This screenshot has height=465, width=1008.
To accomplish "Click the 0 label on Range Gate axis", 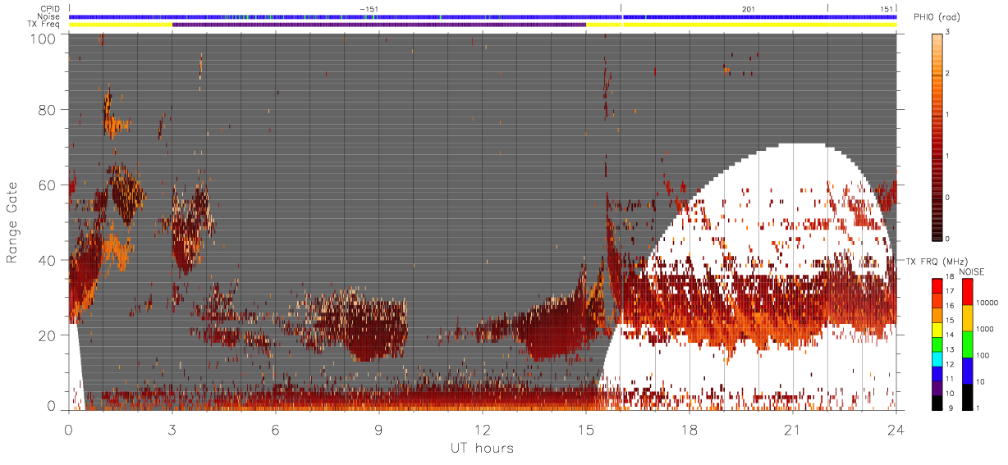I will click(52, 405).
